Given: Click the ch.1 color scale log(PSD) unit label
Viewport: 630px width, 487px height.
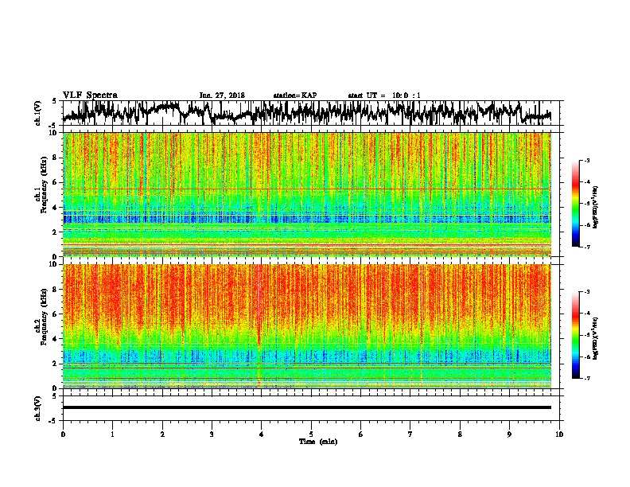Looking at the screenshot, I should (x=596, y=207).
